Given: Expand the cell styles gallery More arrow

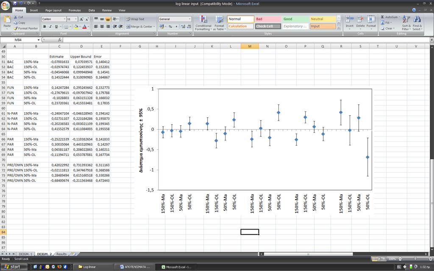Looking at the screenshot, I should (x=339, y=28).
